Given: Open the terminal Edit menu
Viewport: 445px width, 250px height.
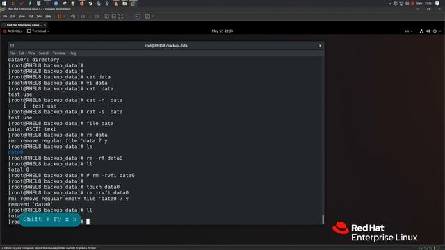Looking at the screenshot, I should 22,53.
